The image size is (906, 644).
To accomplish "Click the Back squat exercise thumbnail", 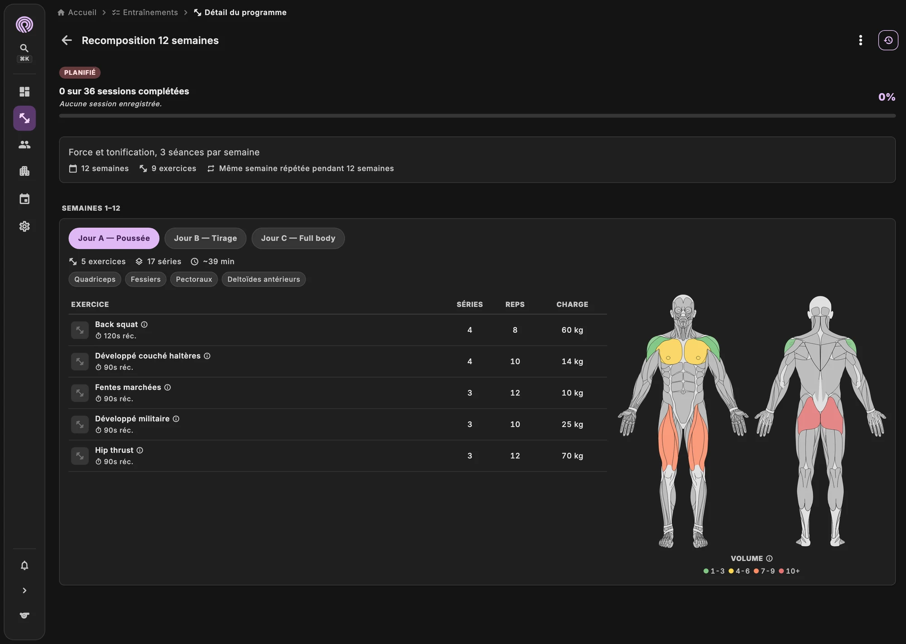I will point(80,330).
